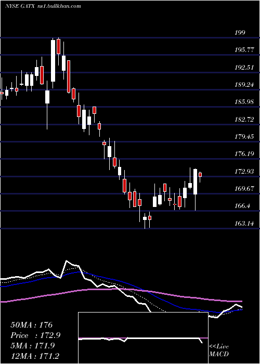Click the last red candlestick near 172.93

pos(200,175)
